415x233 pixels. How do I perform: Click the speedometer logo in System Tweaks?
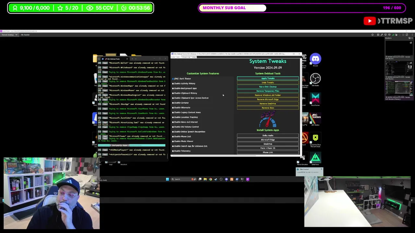[268, 119]
